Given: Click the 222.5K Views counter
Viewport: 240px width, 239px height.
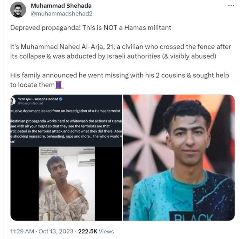Looking at the screenshot, I should point(96,231).
